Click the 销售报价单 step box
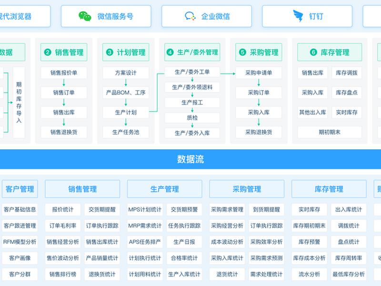Image resolution: width=381 pixels, height=286 pixels. tap(64, 73)
